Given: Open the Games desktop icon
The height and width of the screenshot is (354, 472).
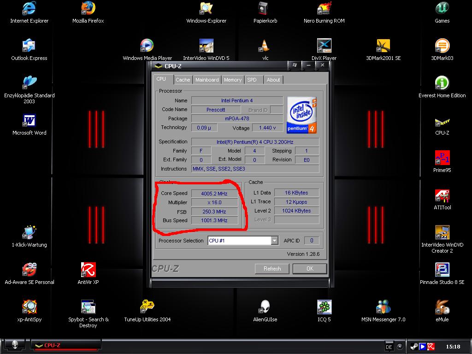Looking at the screenshot, I should [442, 8].
